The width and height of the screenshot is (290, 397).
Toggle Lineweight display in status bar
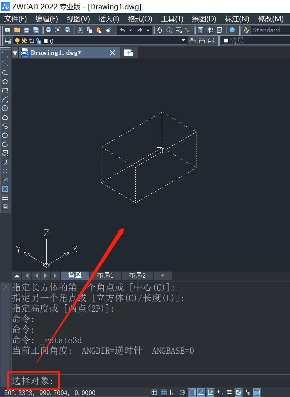229,392
